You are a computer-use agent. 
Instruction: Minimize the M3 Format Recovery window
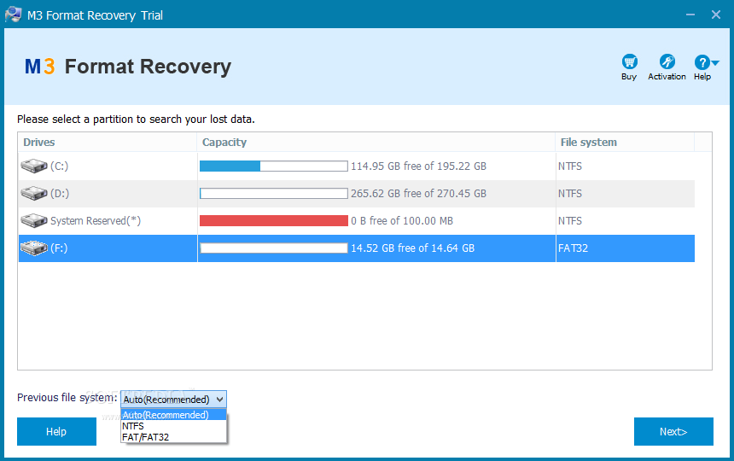(x=690, y=15)
